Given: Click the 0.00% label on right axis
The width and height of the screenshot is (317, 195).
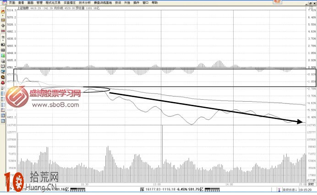Looking at the screenshot, I should [312, 67].
